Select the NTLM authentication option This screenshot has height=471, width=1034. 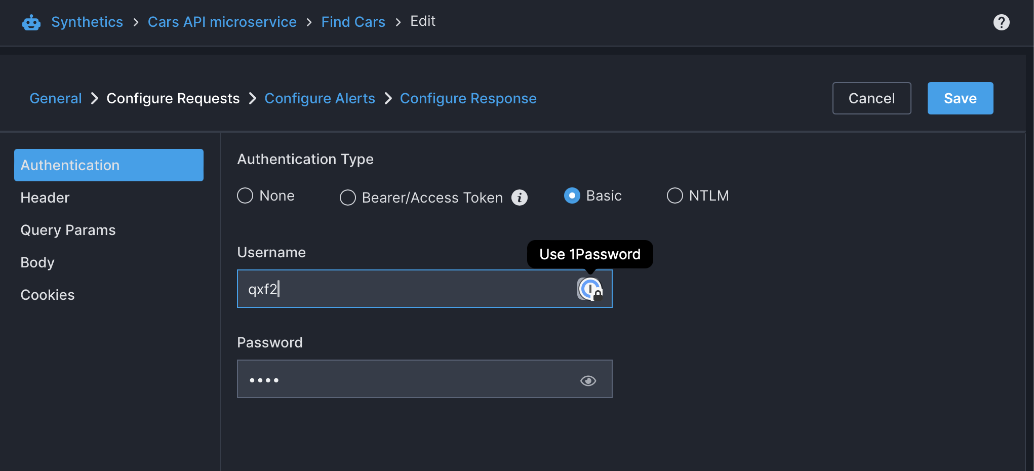(x=674, y=196)
